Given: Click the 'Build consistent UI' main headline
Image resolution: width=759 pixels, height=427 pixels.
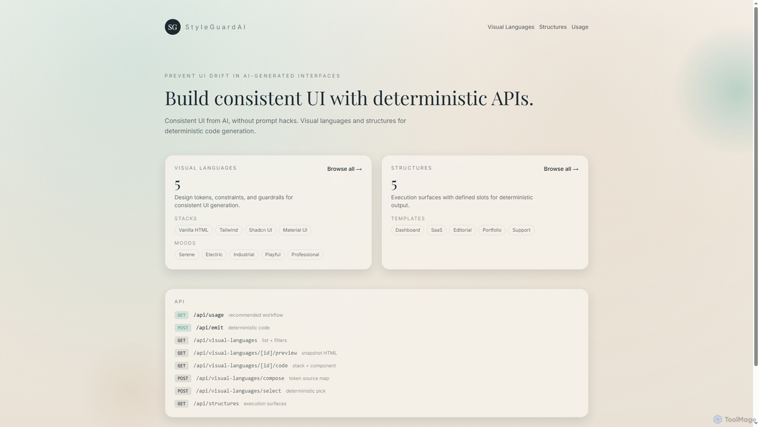Looking at the screenshot, I should pyautogui.click(x=349, y=98).
